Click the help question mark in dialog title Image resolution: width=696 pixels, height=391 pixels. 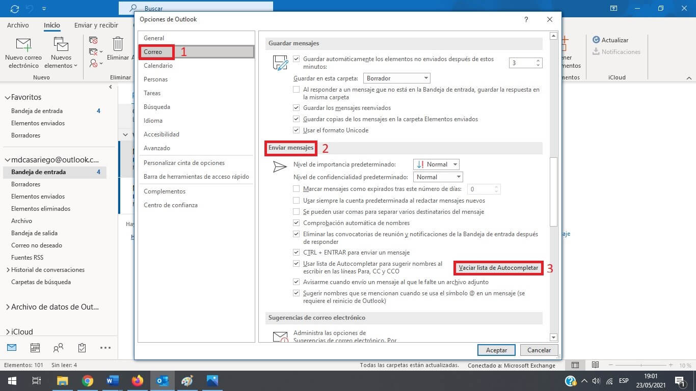click(x=526, y=19)
